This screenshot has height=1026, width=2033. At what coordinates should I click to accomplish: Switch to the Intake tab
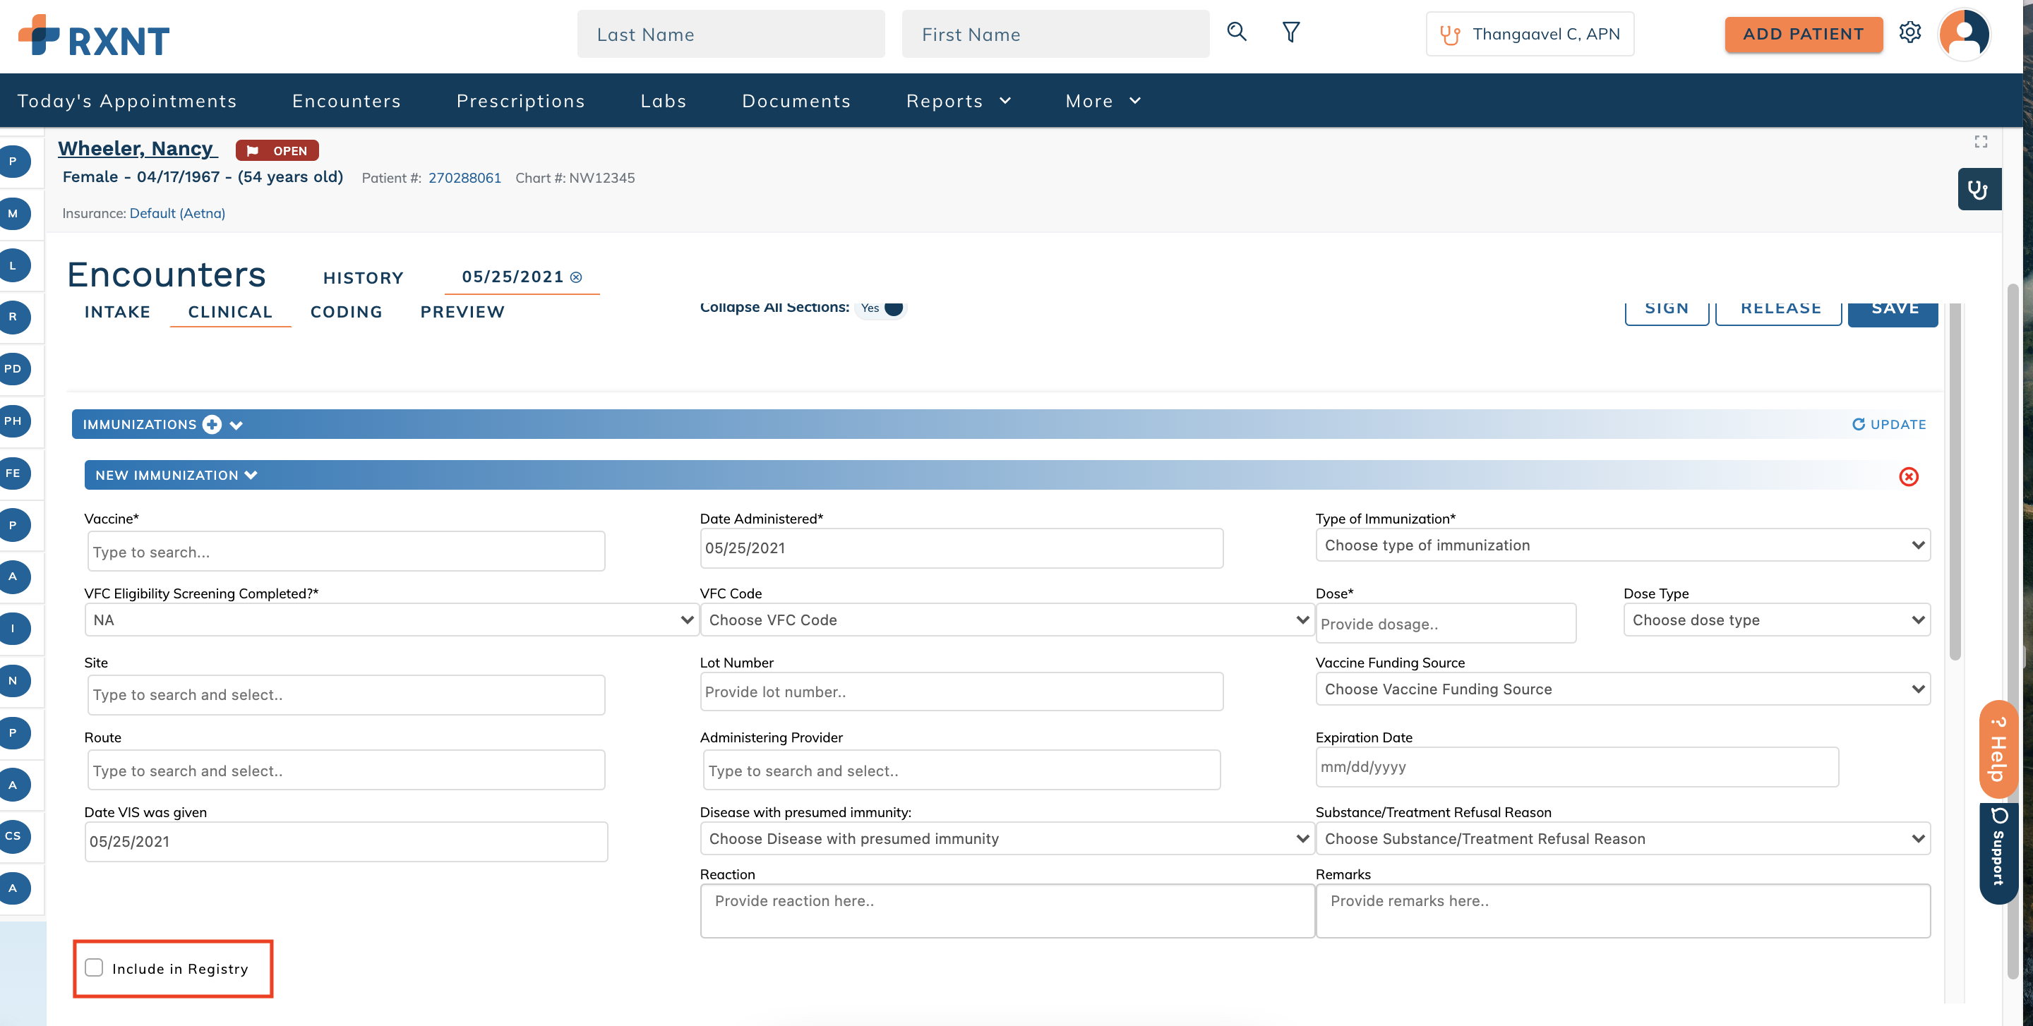pos(118,311)
